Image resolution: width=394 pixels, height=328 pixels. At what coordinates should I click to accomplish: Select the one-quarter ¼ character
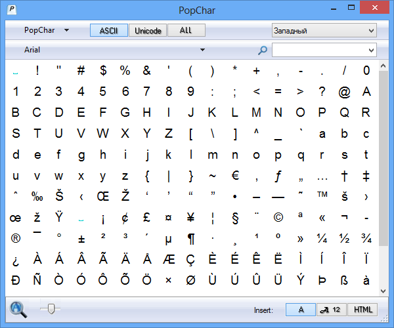coord(322,238)
